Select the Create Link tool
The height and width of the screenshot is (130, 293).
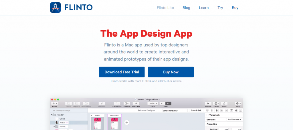coord(117,103)
